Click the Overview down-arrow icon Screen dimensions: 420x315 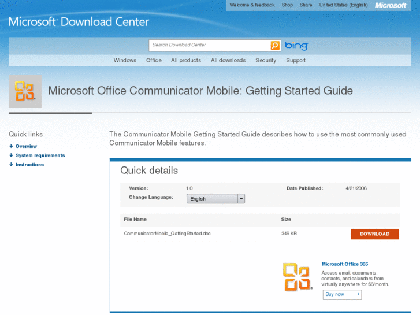point(11,146)
